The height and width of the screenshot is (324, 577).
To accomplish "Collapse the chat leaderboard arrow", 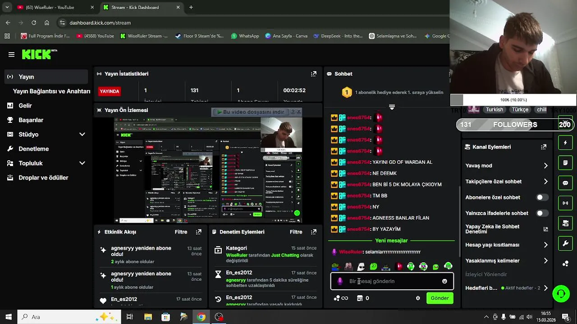I will [x=392, y=107].
